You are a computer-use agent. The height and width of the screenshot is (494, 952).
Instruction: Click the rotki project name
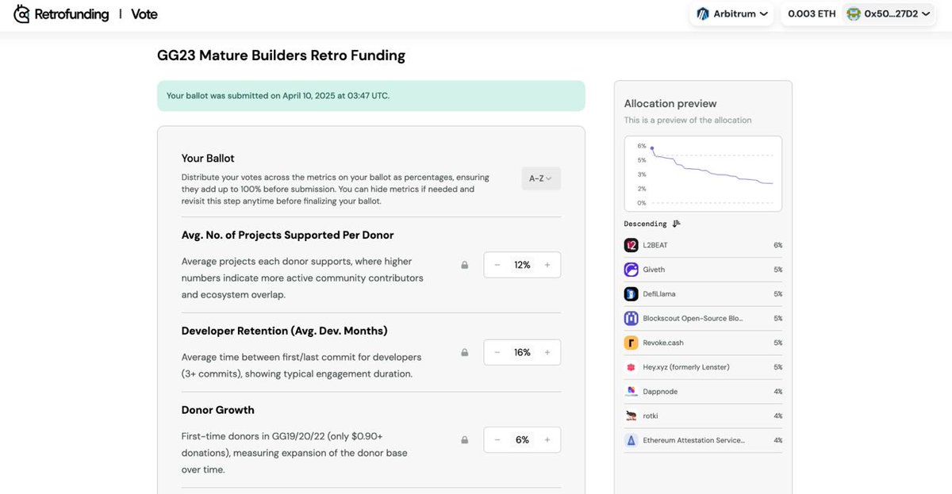tap(651, 416)
